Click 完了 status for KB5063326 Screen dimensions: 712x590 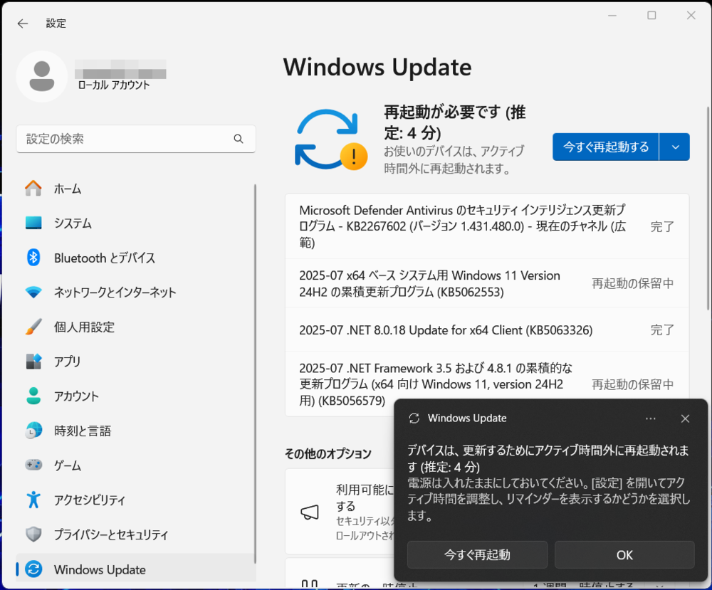tap(662, 330)
